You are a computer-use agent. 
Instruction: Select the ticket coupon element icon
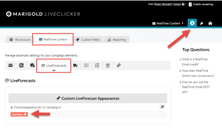tap(118, 65)
